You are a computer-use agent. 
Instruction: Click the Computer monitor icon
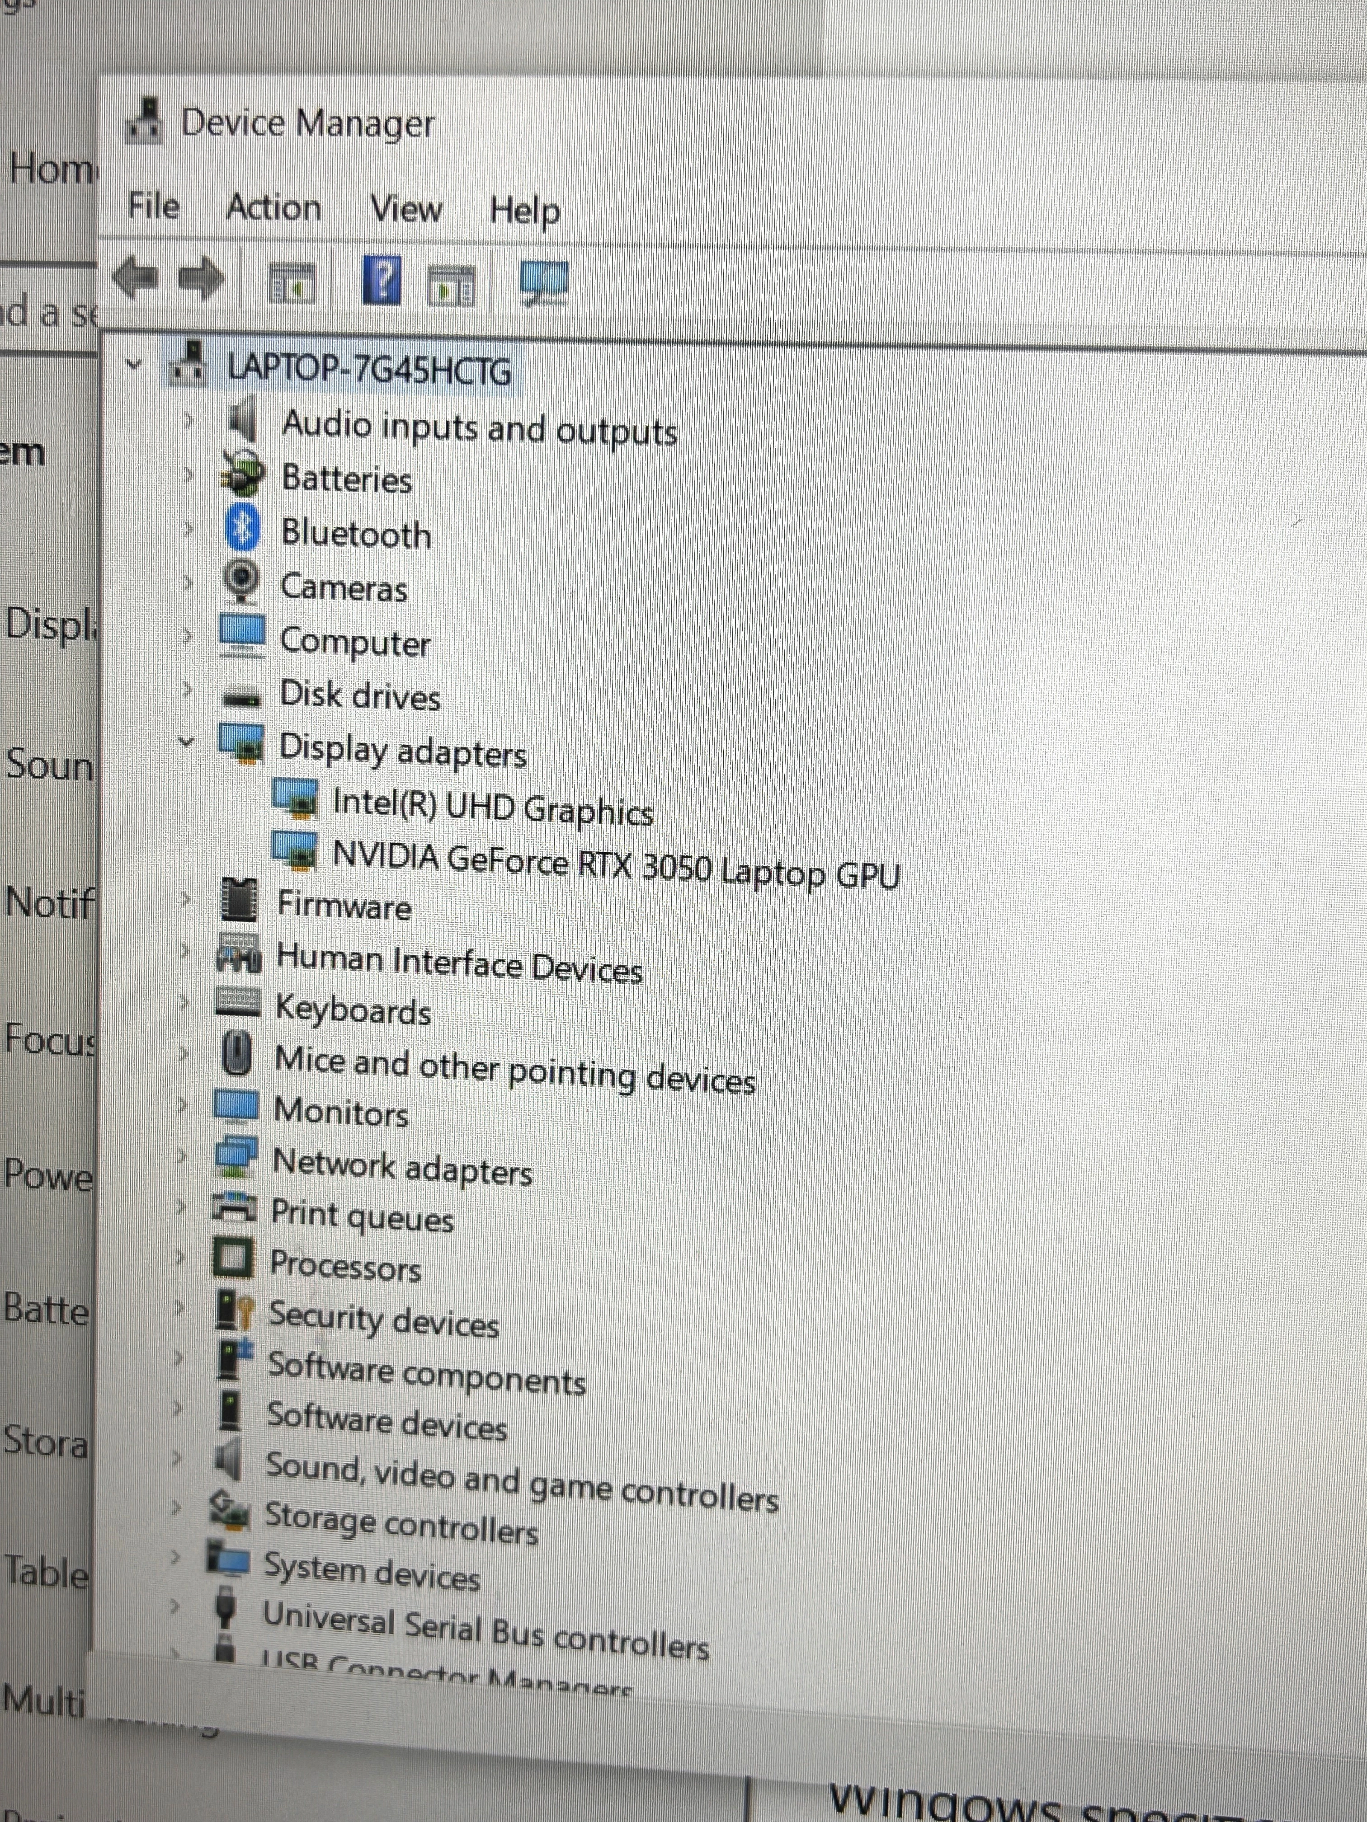241,635
